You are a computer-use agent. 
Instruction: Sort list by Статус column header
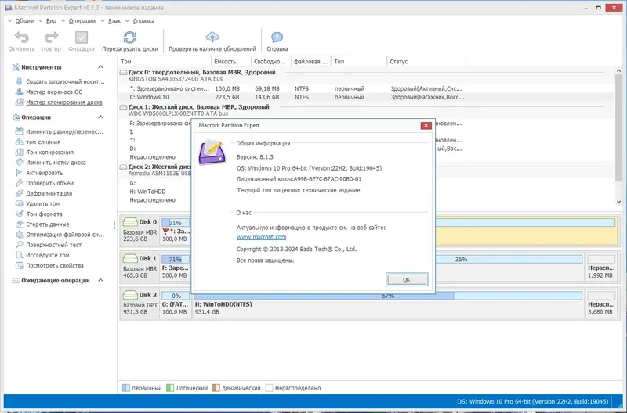click(426, 62)
